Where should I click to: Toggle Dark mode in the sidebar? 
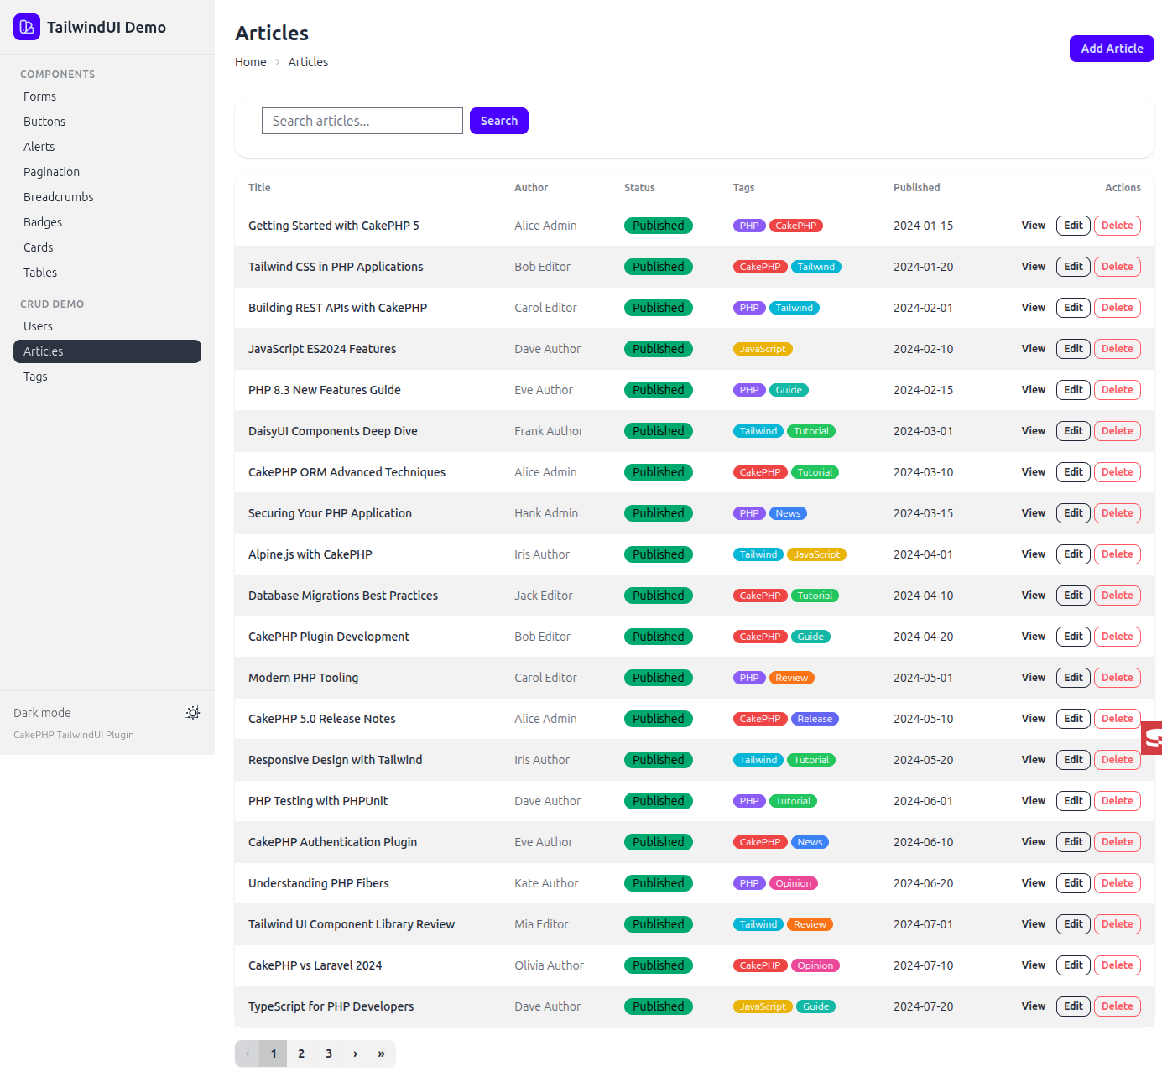pyautogui.click(x=42, y=712)
